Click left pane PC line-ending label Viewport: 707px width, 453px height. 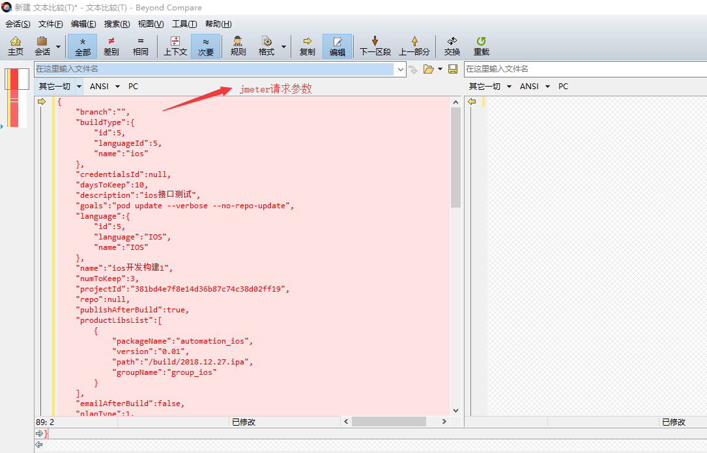[x=133, y=87]
